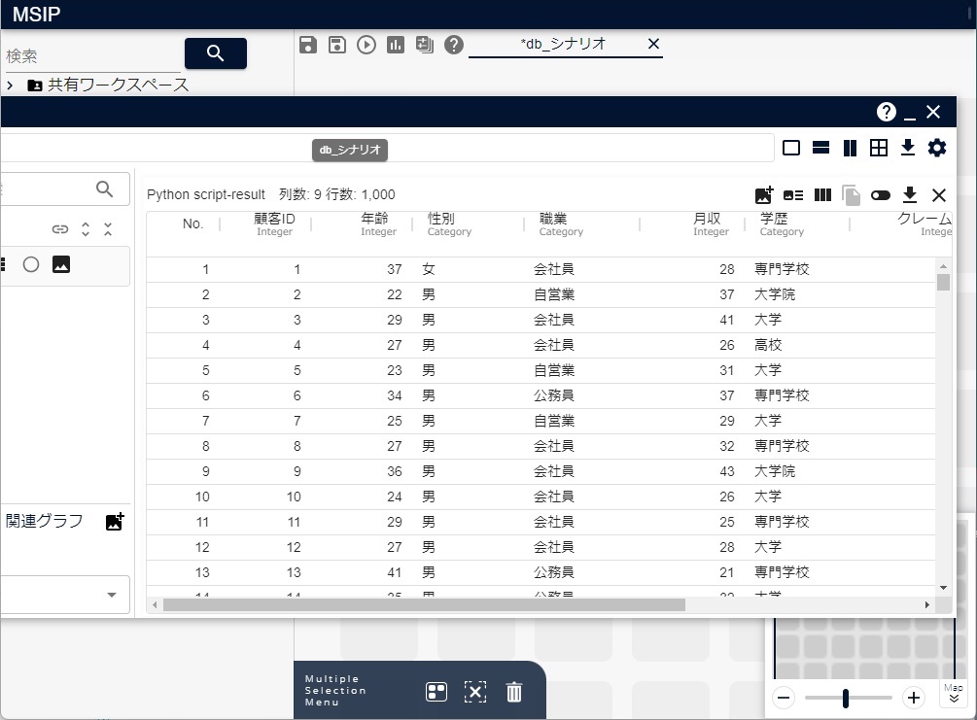Click the 学歴 column header
Screen dimensions: 977x720
[782, 224]
